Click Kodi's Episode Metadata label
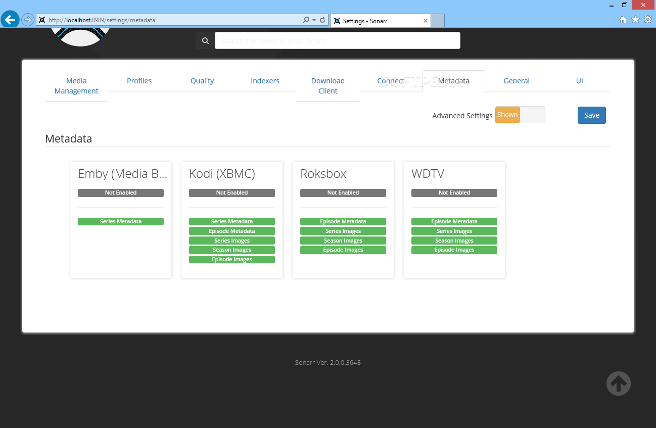656x428 pixels. point(232,231)
